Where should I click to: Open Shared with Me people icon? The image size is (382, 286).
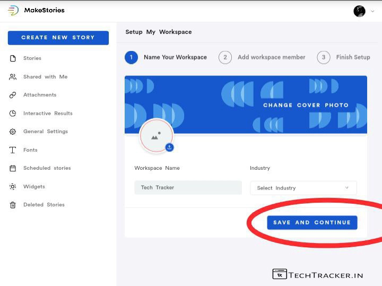point(13,77)
